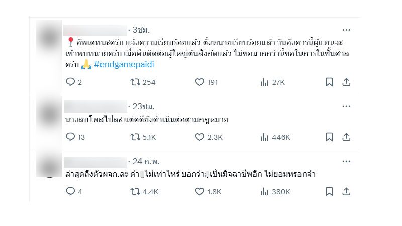Viewport: 402px width, 226px height.
Task: Open more options on 23ชม. tweet
Action: [x=346, y=106]
